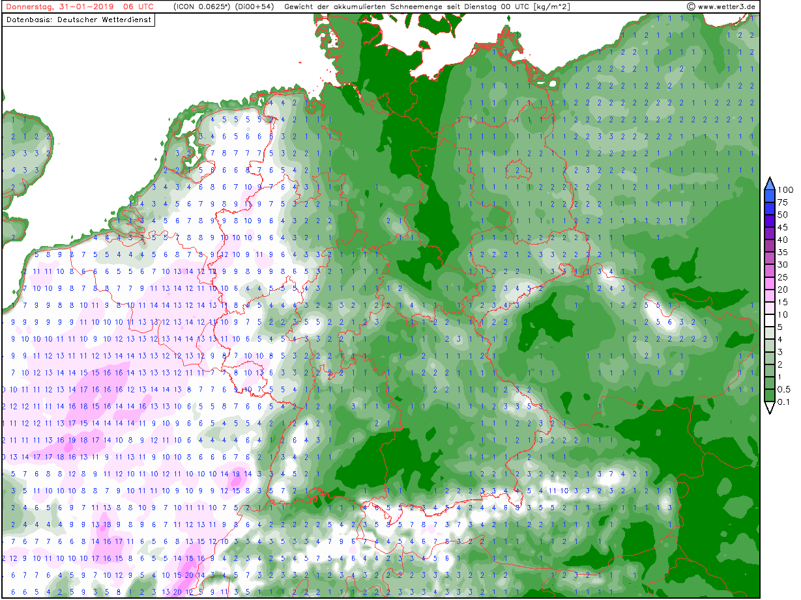Viewport: 801px width, 600px height.
Task: Pick legend color band between 5 and 10
Action: 770,320
